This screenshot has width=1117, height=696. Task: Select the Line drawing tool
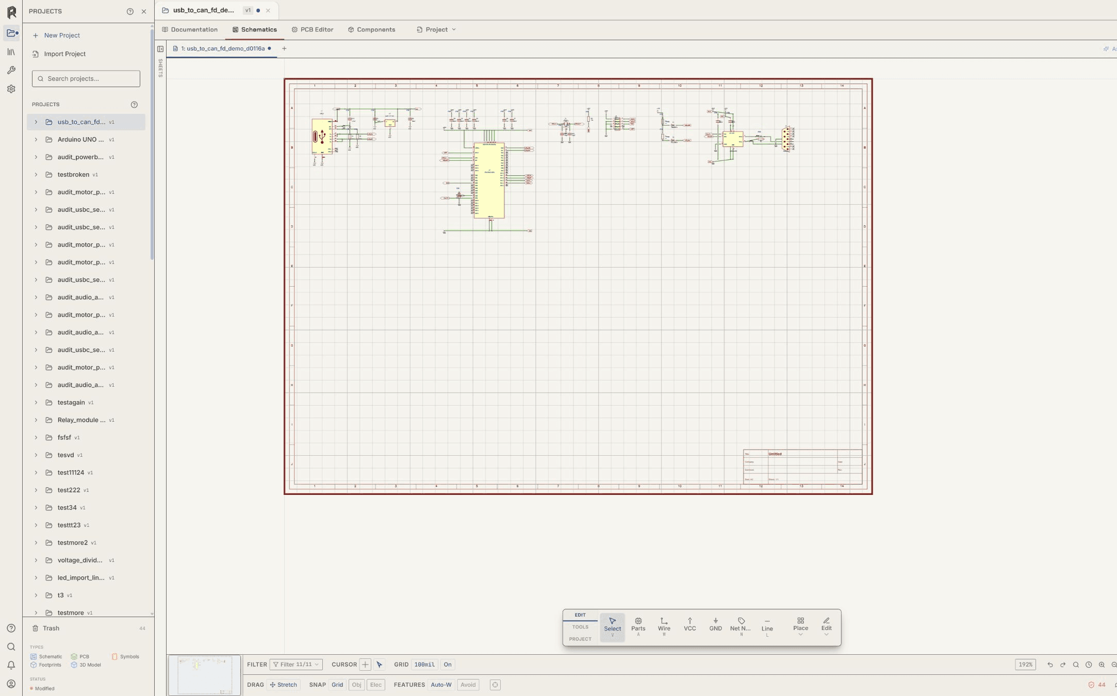(x=767, y=627)
